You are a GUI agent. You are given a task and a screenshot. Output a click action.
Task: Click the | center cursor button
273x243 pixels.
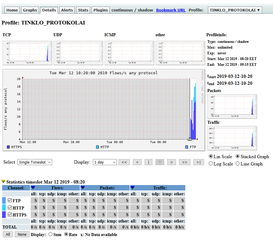149,162
